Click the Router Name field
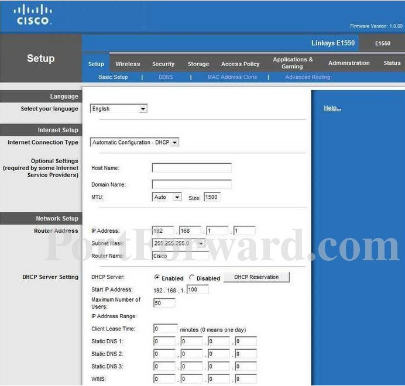 pos(180,256)
